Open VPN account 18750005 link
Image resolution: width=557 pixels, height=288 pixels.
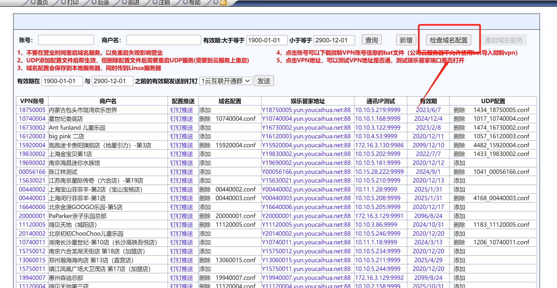click(32, 110)
